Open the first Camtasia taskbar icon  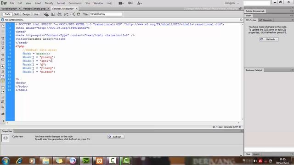pyautogui.click(x=113, y=160)
